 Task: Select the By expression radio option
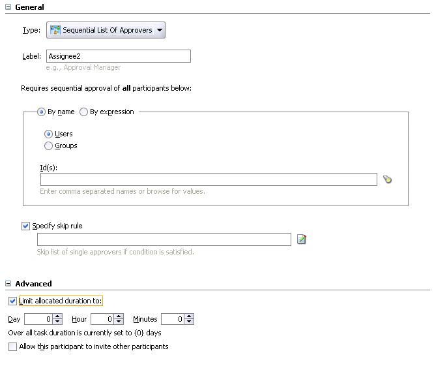pyautogui.click(x=83, y=112)
